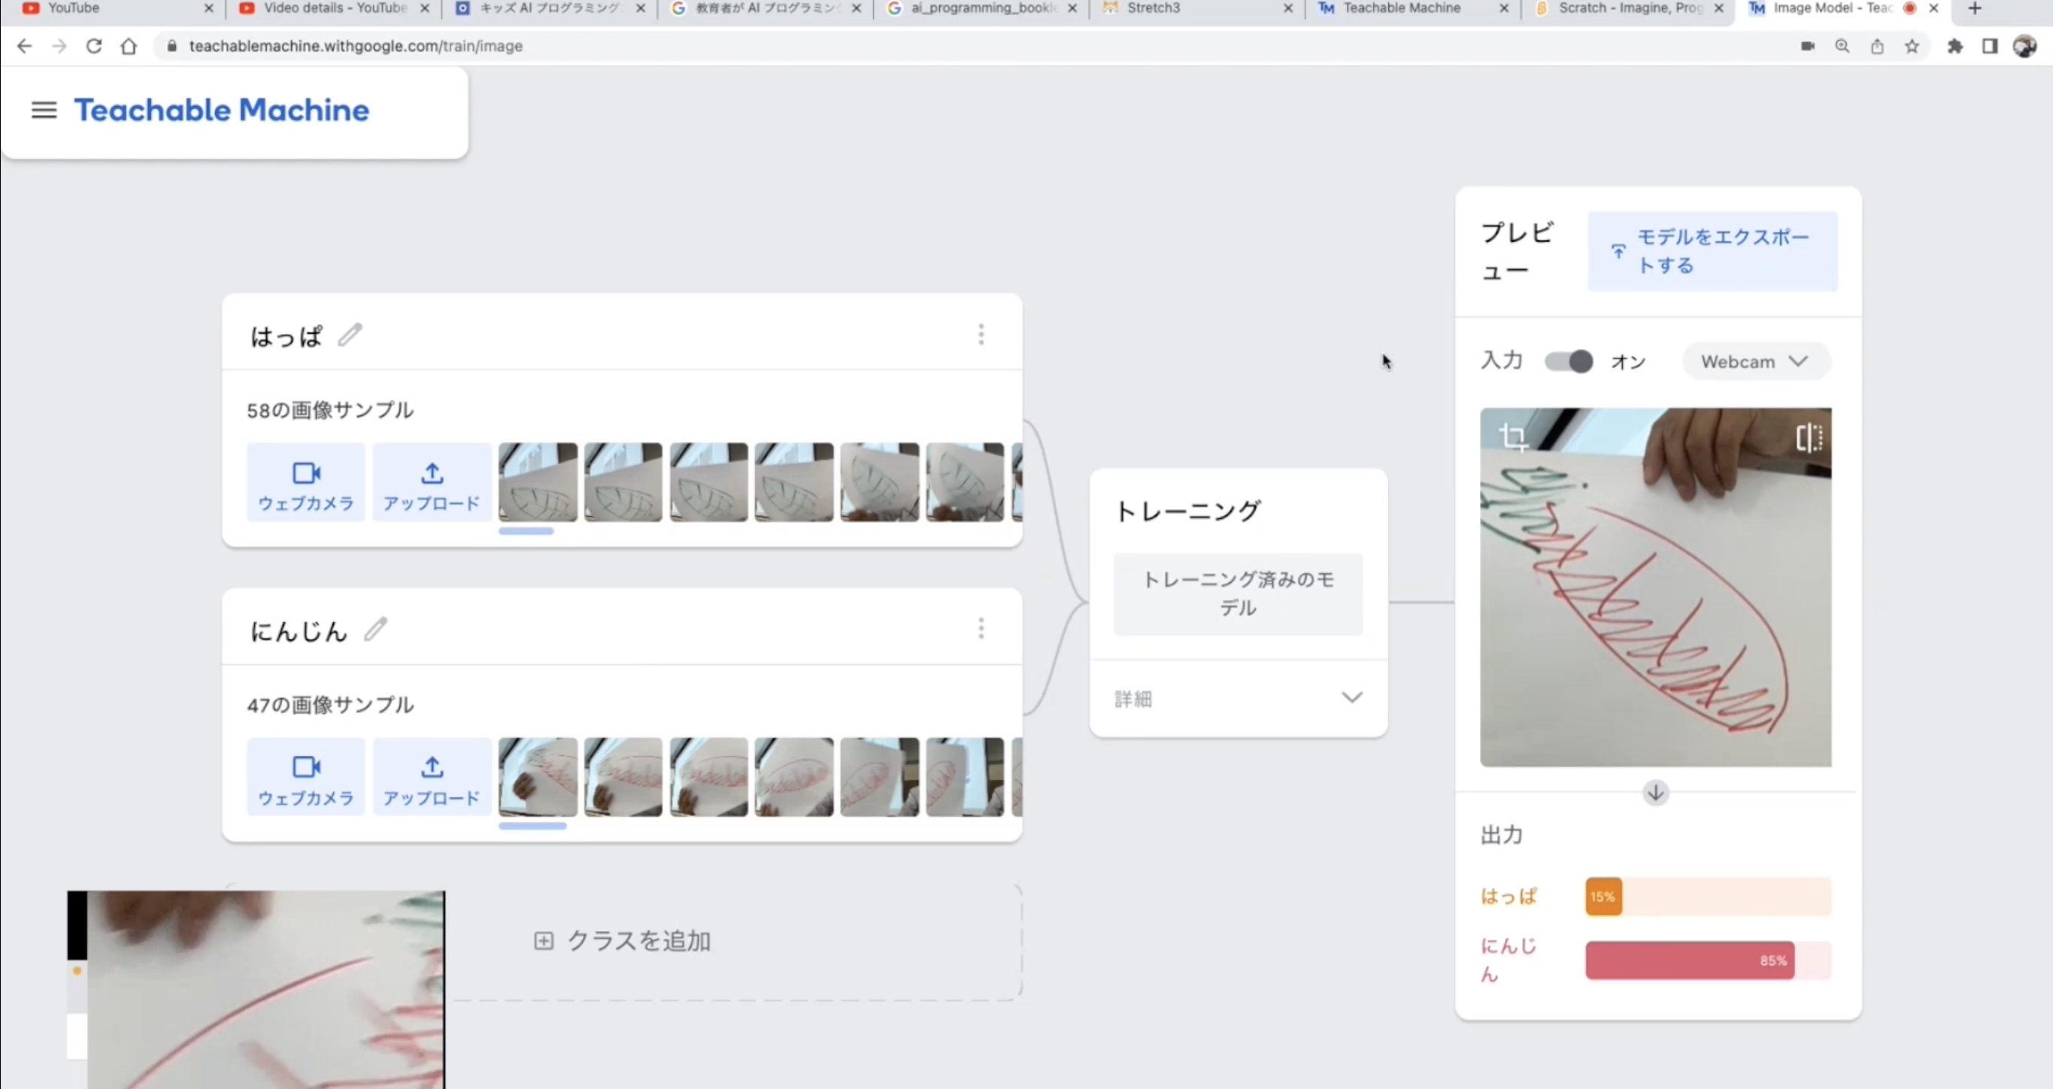The width and height of the screenshot is (2053, 1089).
Task: Edit the はっぱ class name pencil icon
Action: (350, 335)
